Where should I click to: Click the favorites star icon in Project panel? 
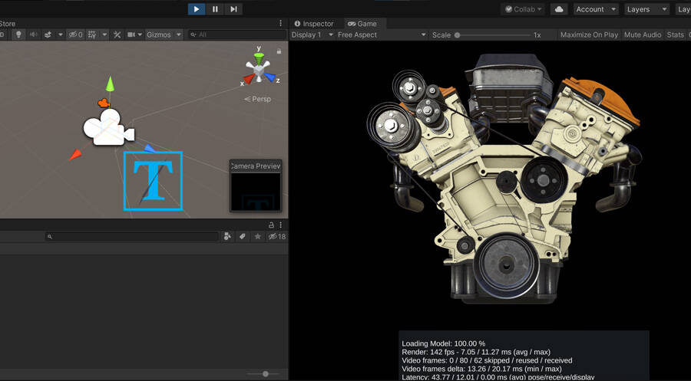coord(257,237)
